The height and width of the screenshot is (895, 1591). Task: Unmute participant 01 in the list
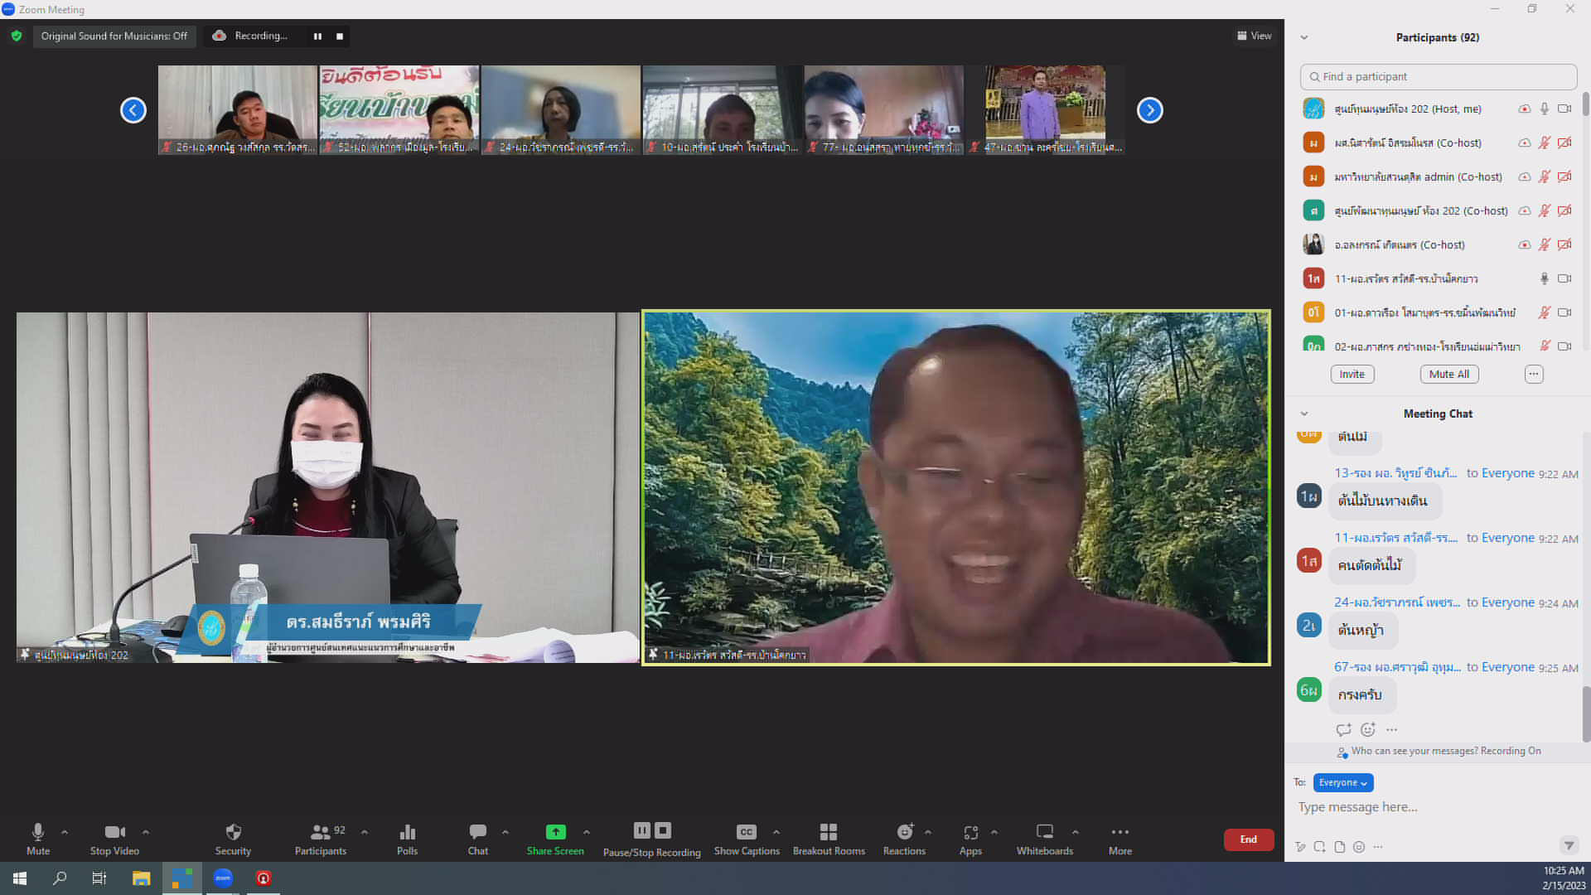click(1545, 312)
